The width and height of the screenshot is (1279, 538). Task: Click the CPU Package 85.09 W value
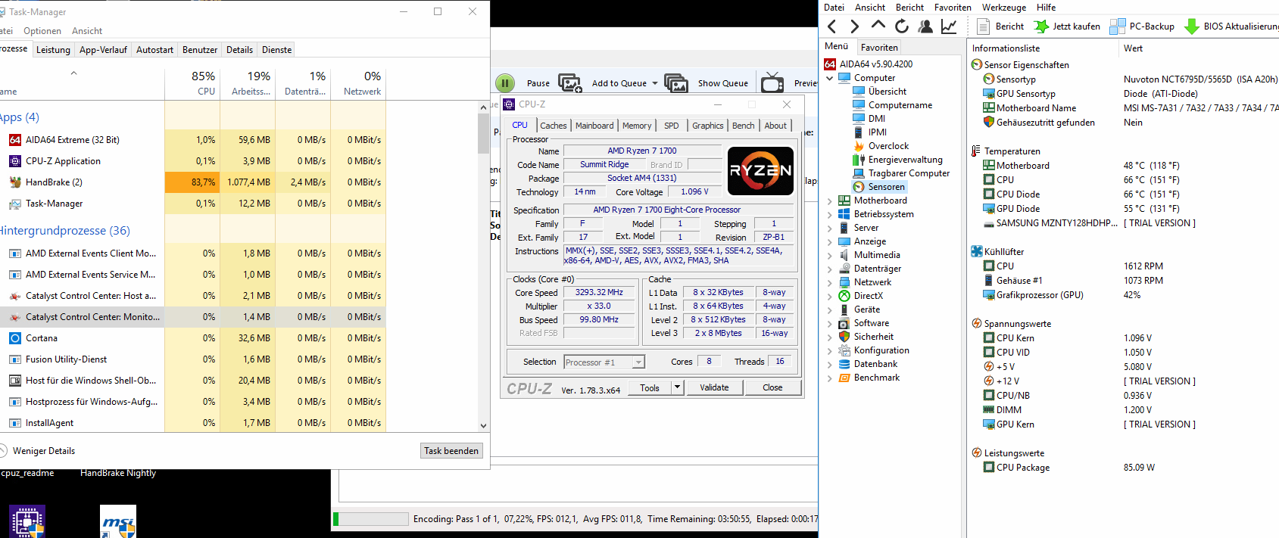point(1139,468)
